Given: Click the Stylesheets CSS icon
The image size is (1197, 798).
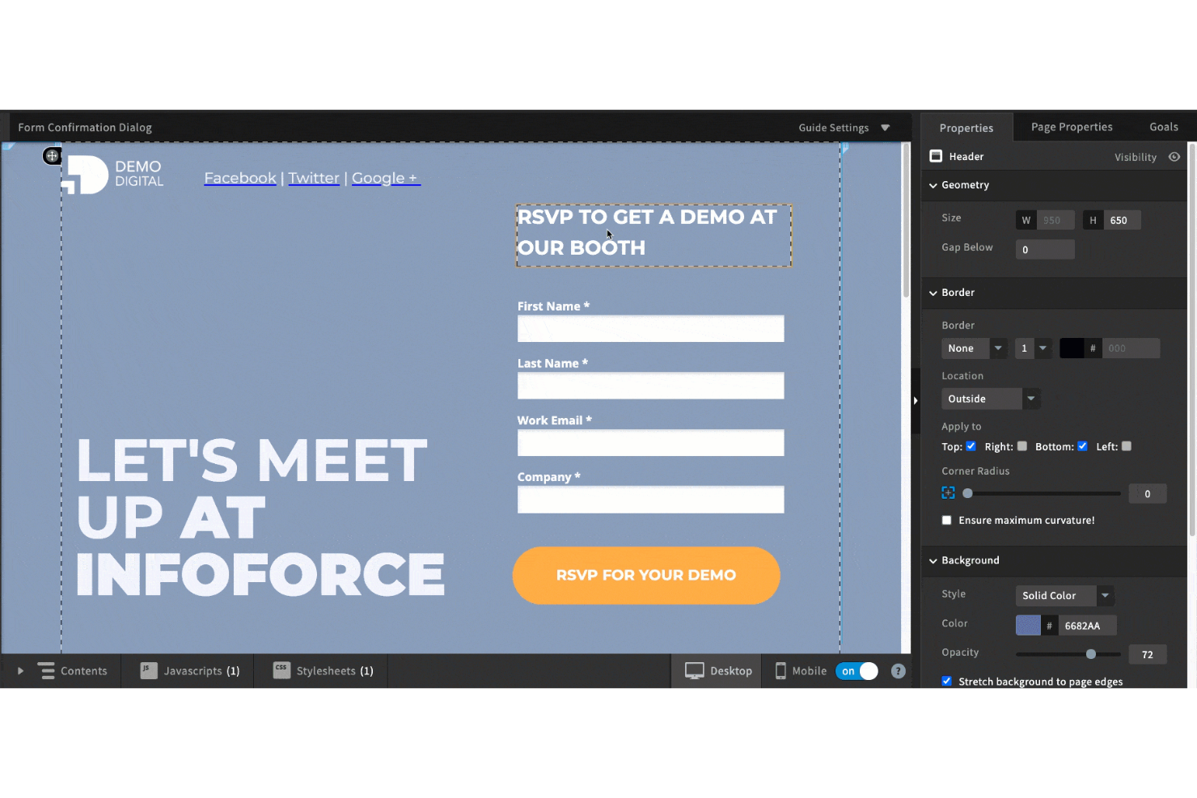Looking at the screenshot, I should [281, 669].
